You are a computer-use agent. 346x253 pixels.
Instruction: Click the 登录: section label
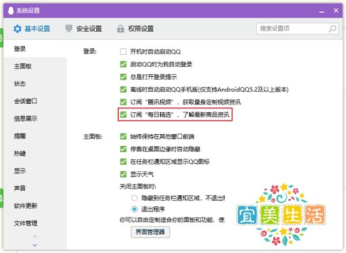coord(89,51)
